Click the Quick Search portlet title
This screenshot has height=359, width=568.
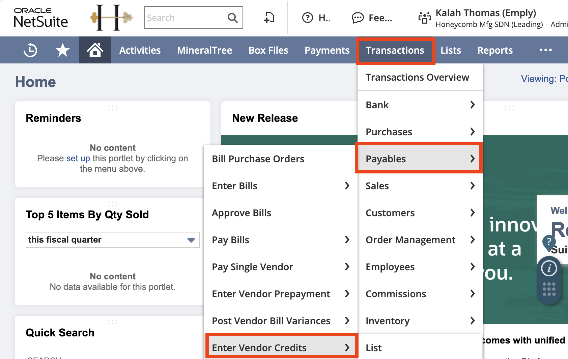60,333
